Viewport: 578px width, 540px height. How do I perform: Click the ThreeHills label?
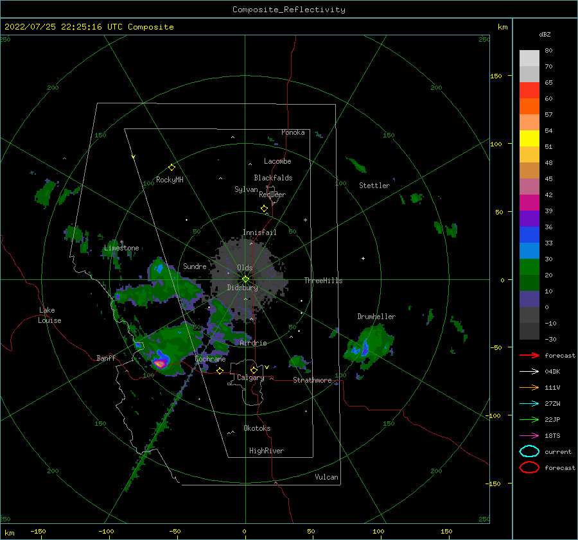pyautogui.click(x=323, y=281)
